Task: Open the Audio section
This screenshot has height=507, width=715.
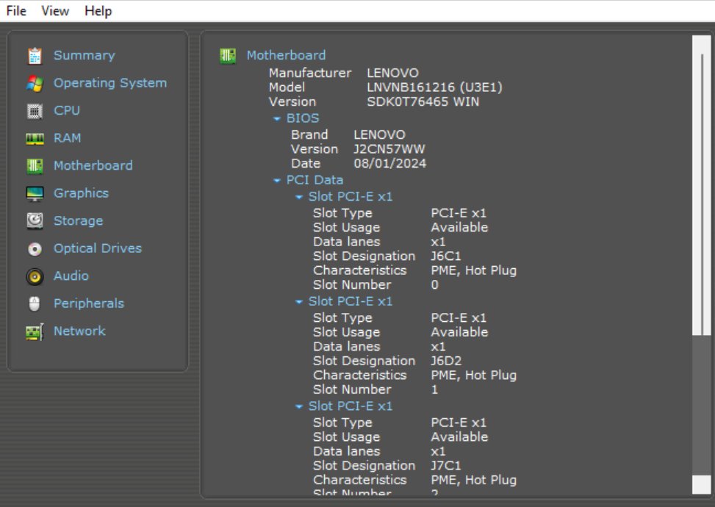Action: 71,276
